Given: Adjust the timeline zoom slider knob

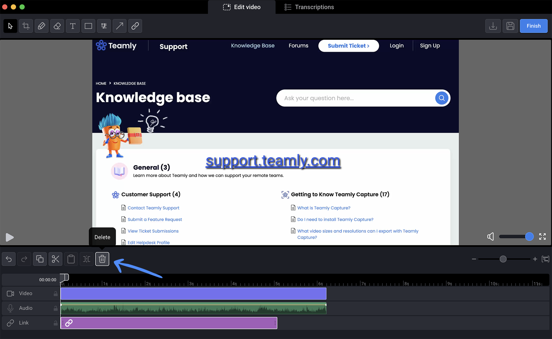Looking at the screenshot, I should pos(503,259).
